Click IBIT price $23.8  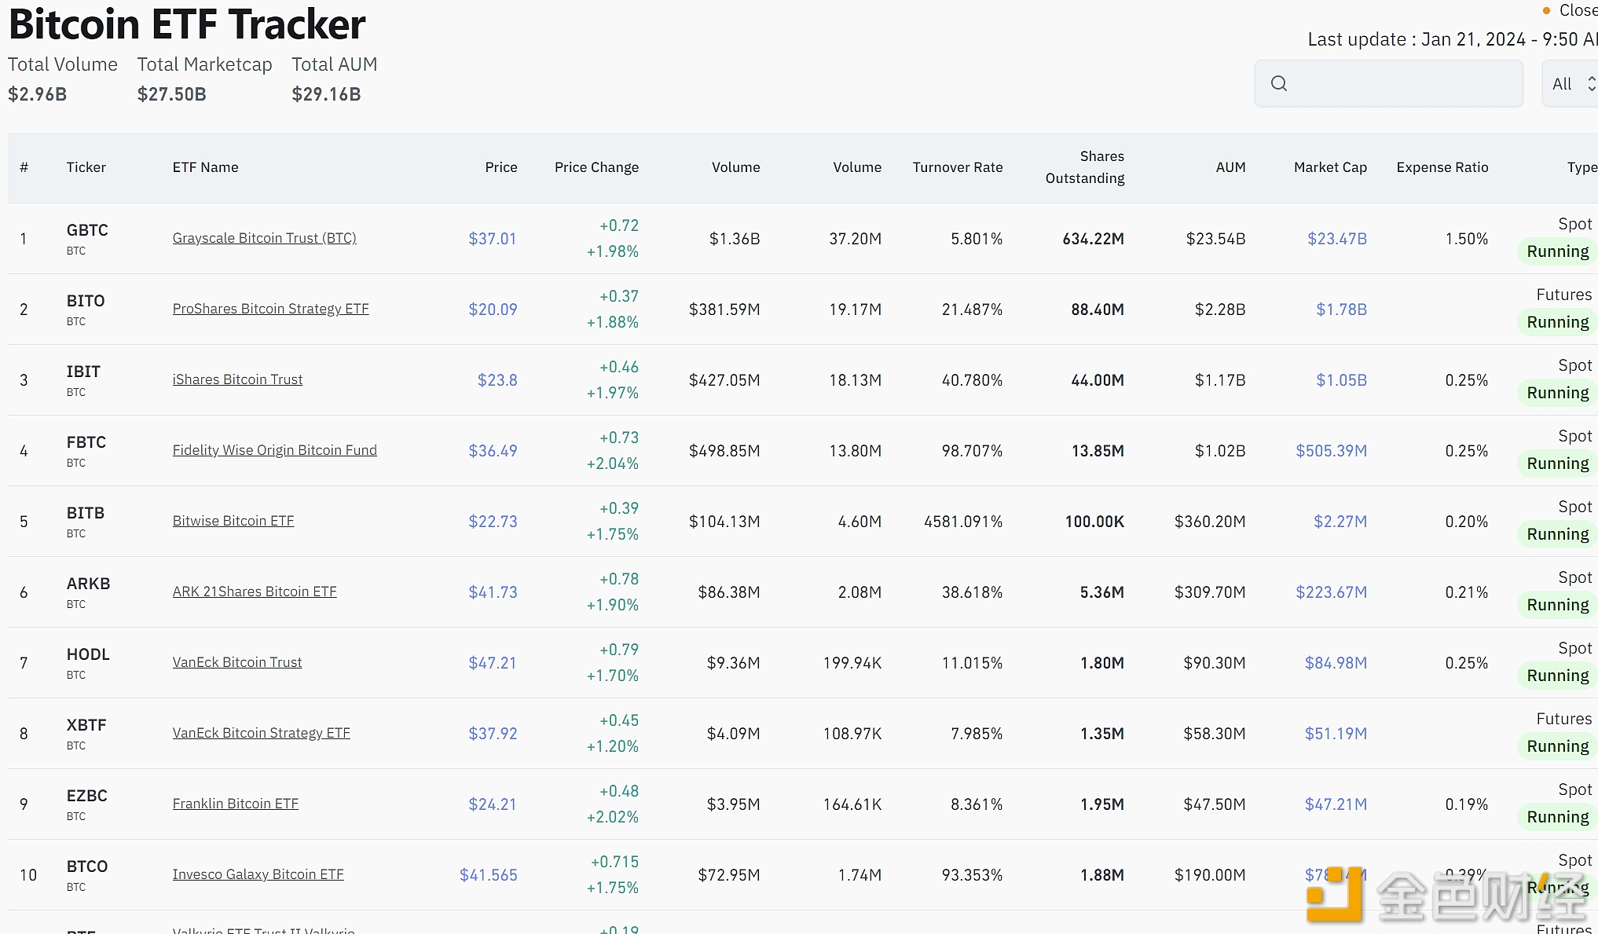497,380
